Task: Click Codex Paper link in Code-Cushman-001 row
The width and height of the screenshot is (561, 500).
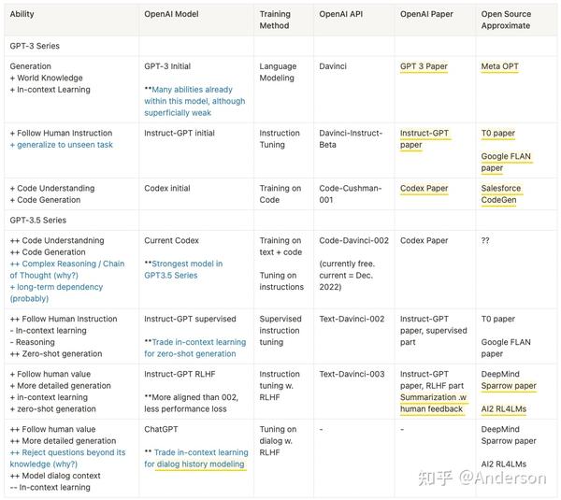Action: pyautogui.click(x=424, y=188)
